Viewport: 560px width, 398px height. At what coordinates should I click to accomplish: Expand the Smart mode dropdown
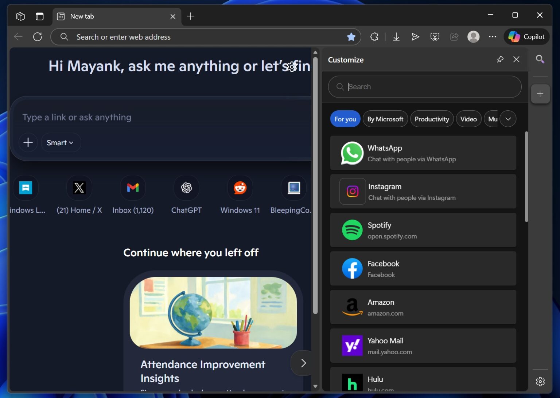61,142
